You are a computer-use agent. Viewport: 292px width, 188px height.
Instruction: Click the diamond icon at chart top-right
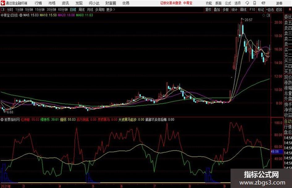coord(264,15)
